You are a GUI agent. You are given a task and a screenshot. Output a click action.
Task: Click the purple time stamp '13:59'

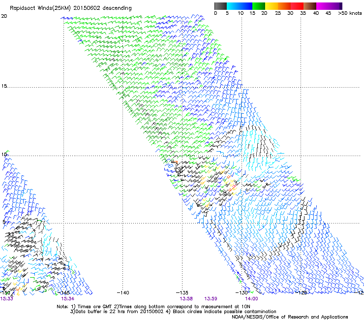(x=211, y=299)
